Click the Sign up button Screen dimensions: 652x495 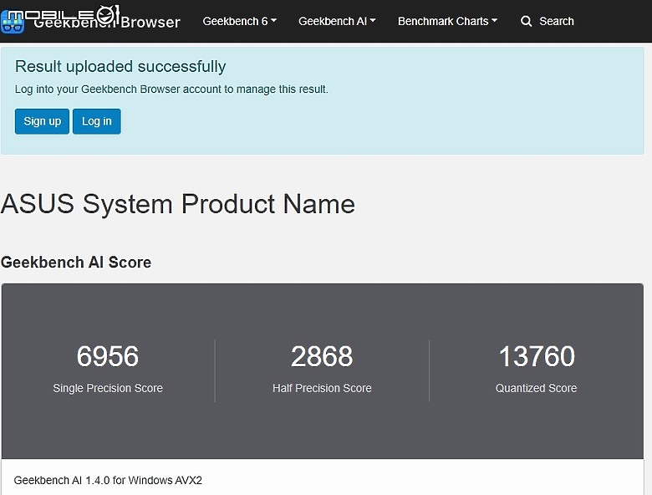click(42, 121)
